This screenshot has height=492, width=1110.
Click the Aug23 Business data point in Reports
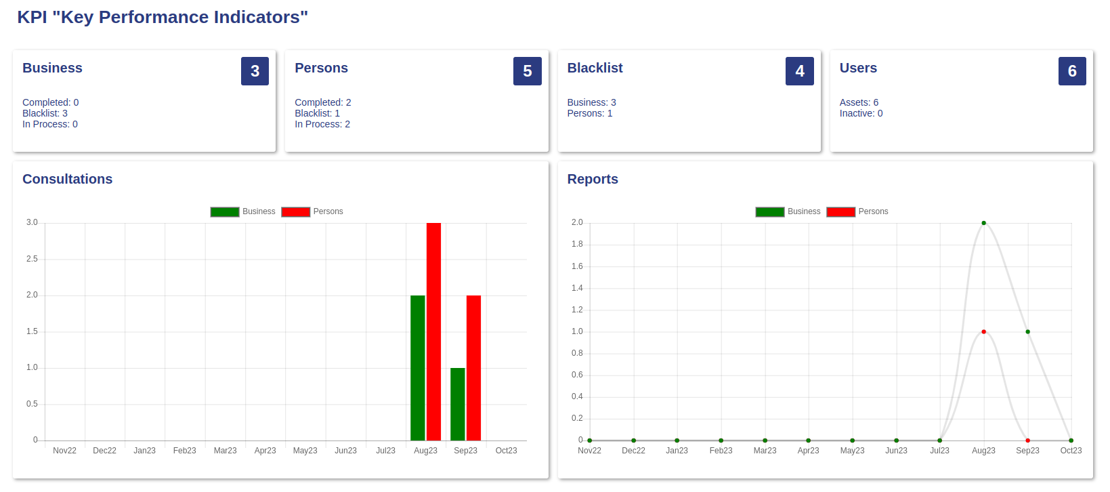coord(983,223)
